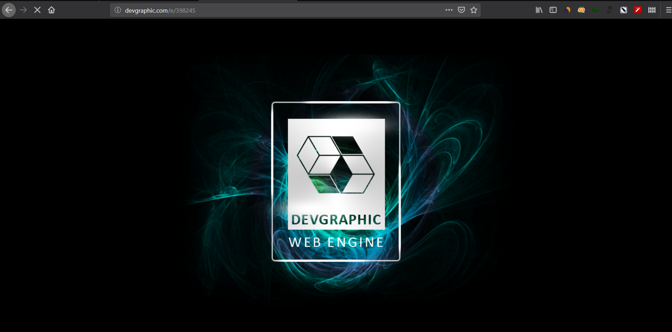This screenshot has width=672, height=332.
Task: Open the page actions ellipsis menu
Action: pos(449,10)
